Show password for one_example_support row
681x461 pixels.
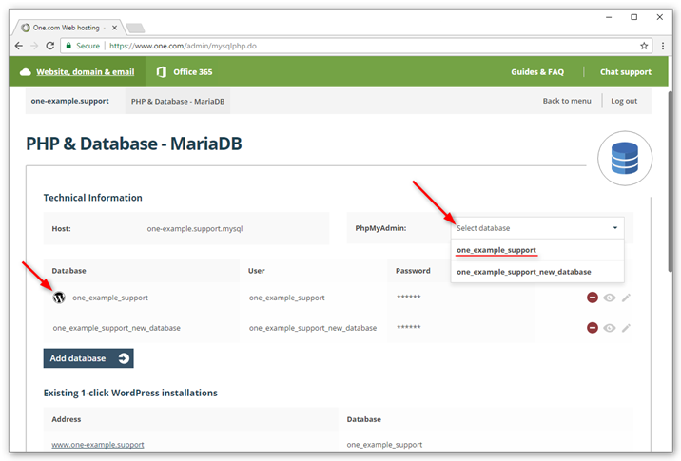610,298
